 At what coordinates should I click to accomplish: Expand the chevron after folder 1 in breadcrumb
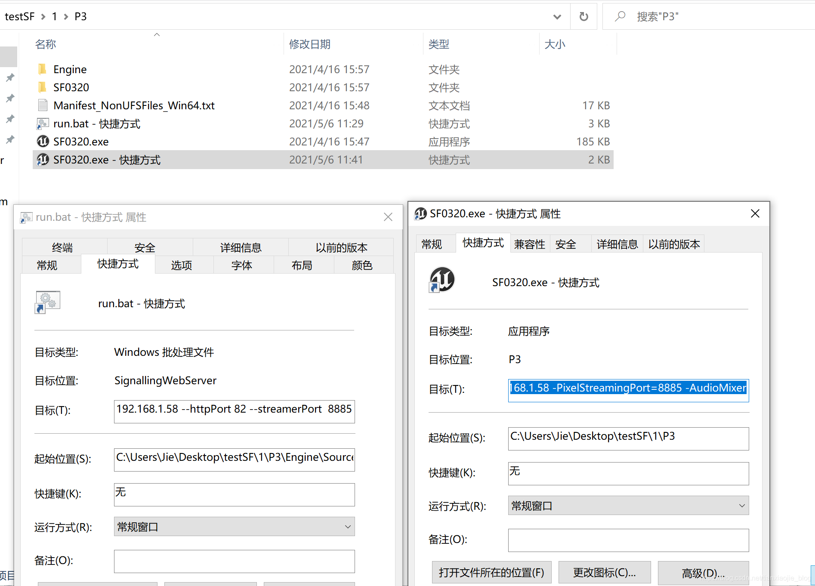point(66,17)
